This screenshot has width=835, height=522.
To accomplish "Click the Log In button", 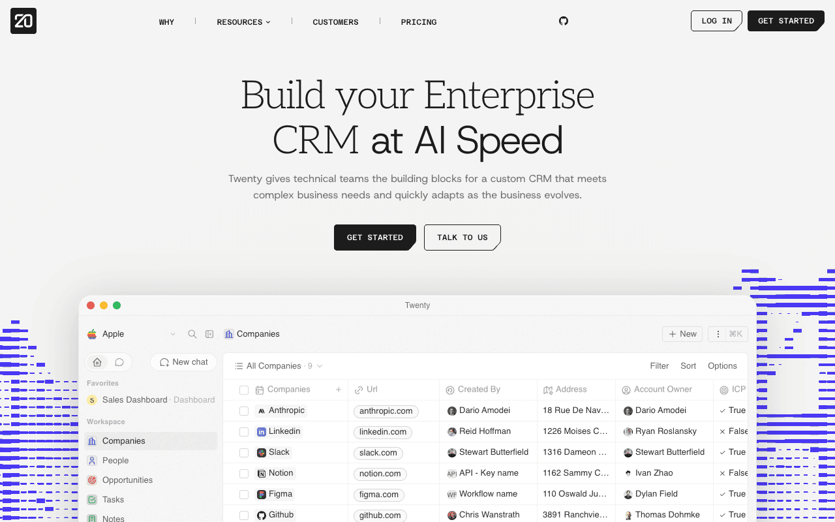I will [x=716, y=21].
